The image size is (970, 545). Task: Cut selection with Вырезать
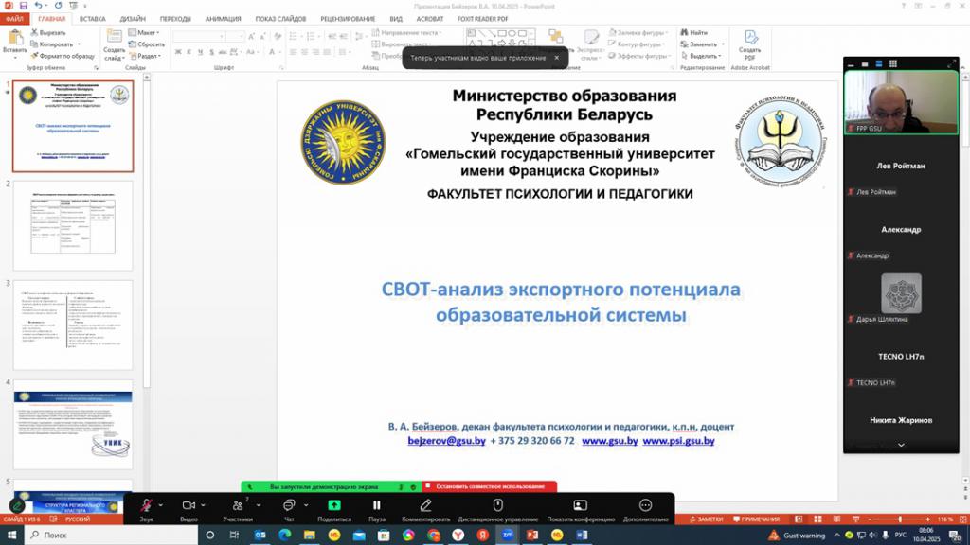pos(48,32)
